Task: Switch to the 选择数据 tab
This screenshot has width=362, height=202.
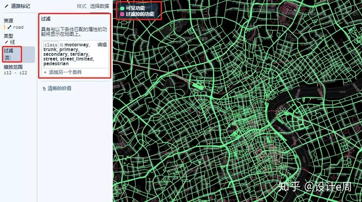Action: tap(99, 6)
